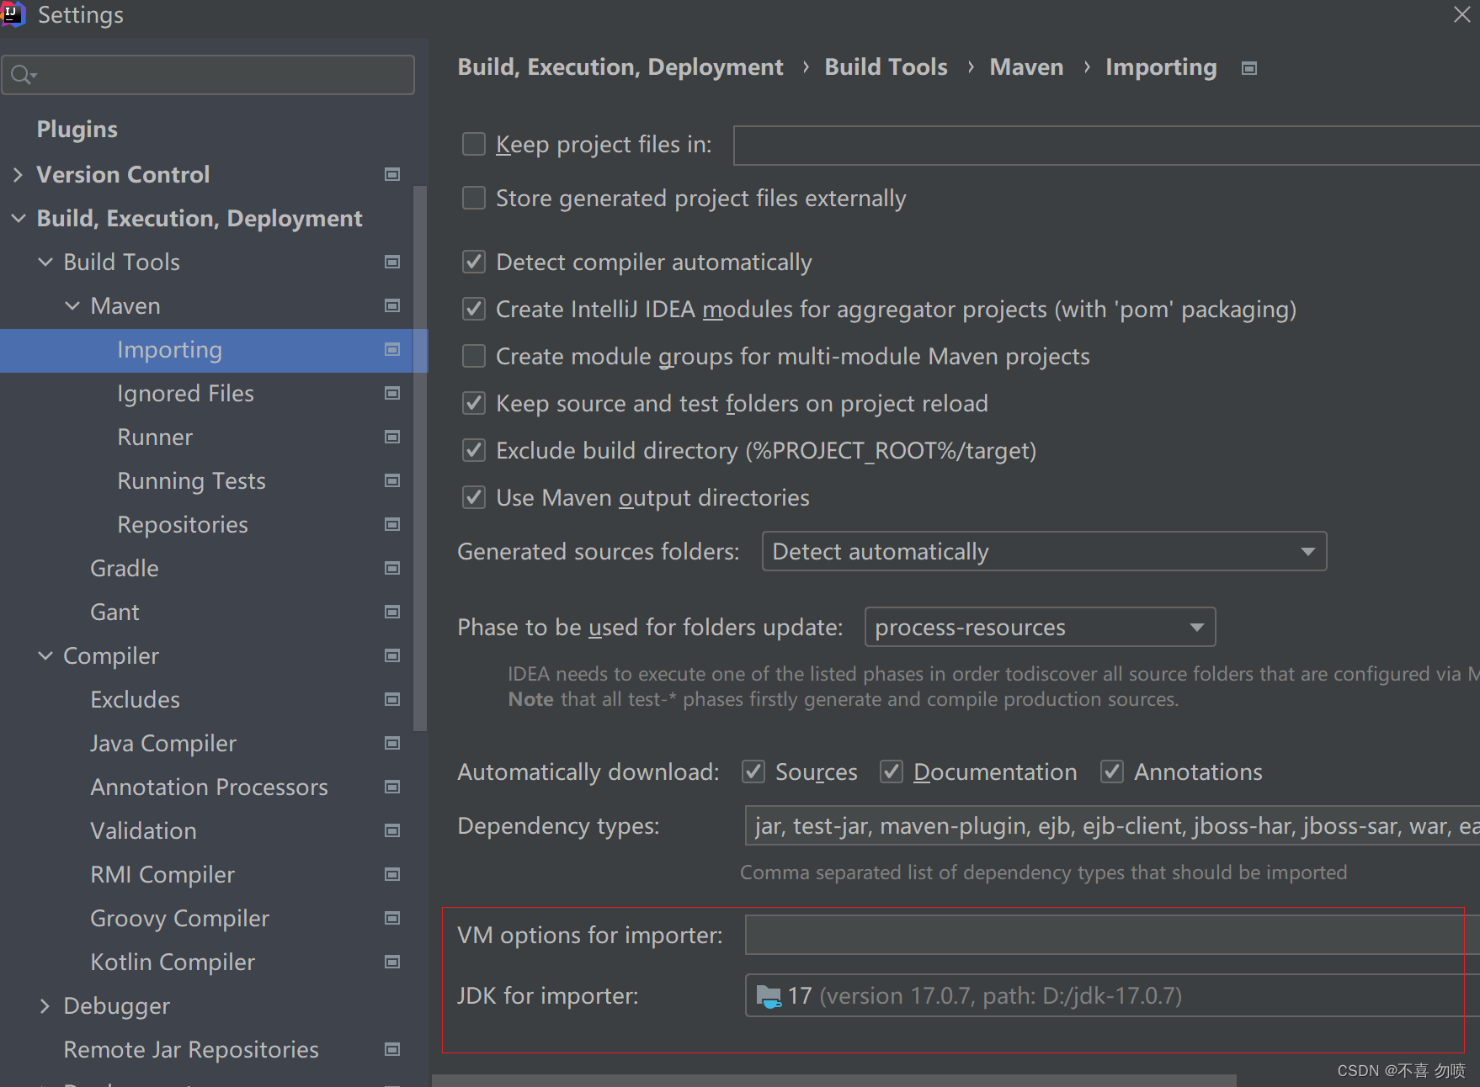Click the project-level icon beside Annotation Processors
This screenshot has height=1087, width=1480.
click(x=392, y=787)
